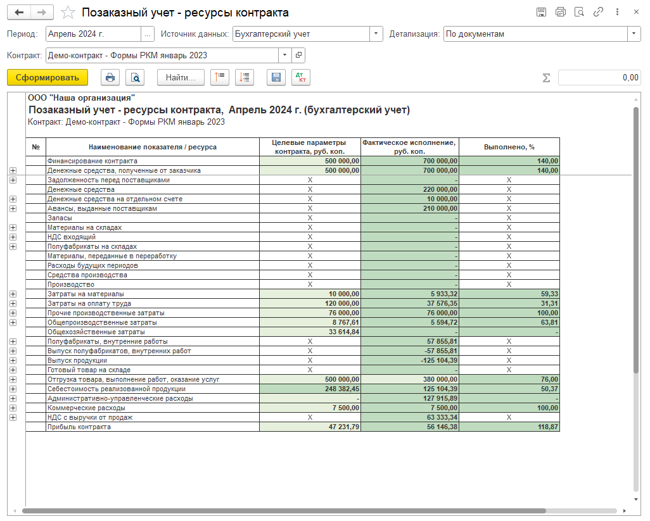This screenshot has height=521, width=650.
Task: Expand НДС с выручки от продаж row
Action: pyautogui.click(x=13, y=417)
